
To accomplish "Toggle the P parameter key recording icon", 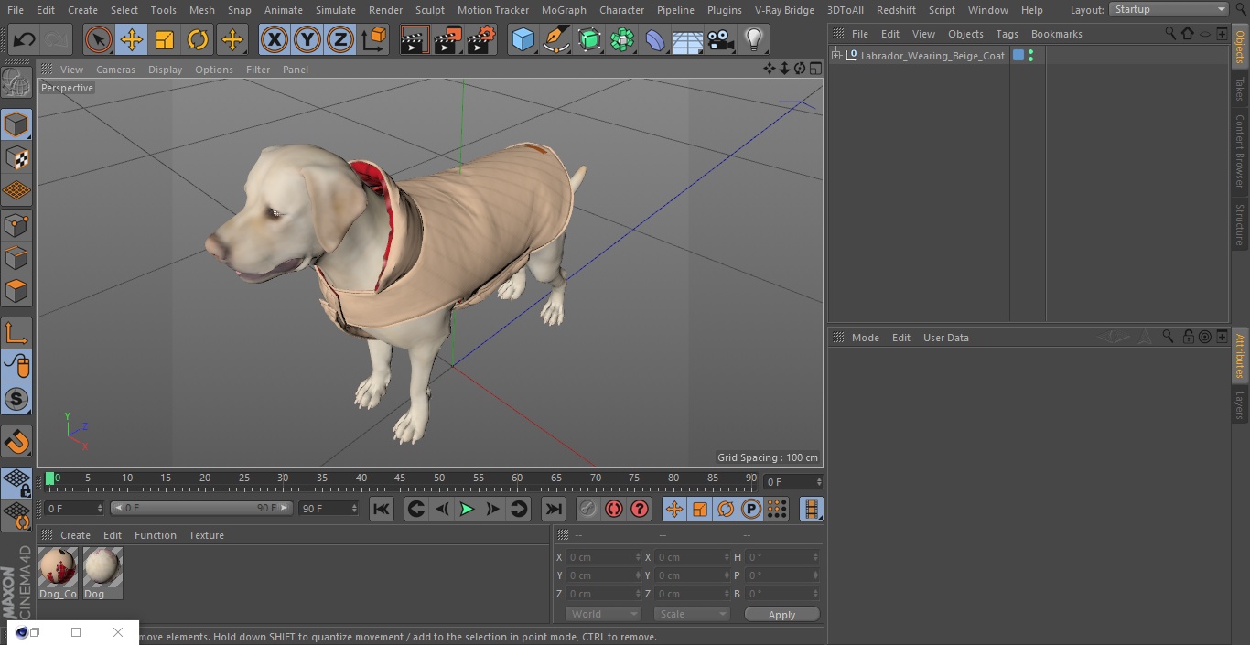I will point(751,509).
